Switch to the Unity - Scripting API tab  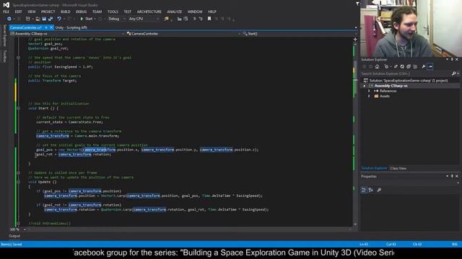[x=71, y=27]
